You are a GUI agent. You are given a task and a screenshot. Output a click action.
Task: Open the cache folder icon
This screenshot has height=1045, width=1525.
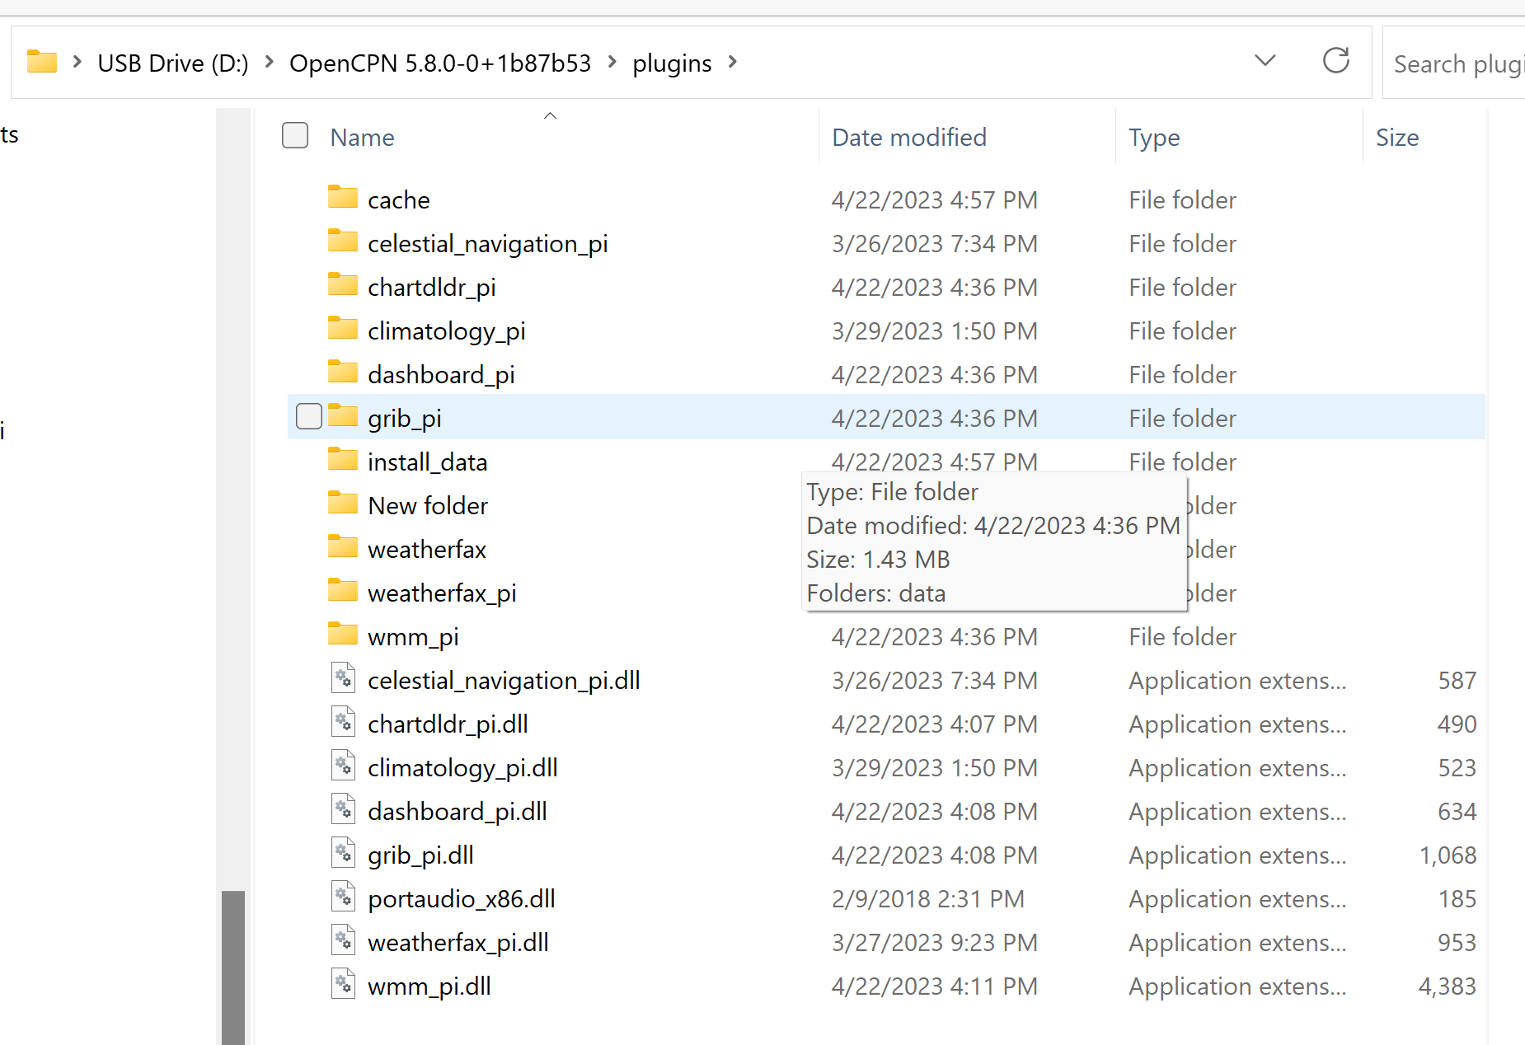click(x=342, y=198)
